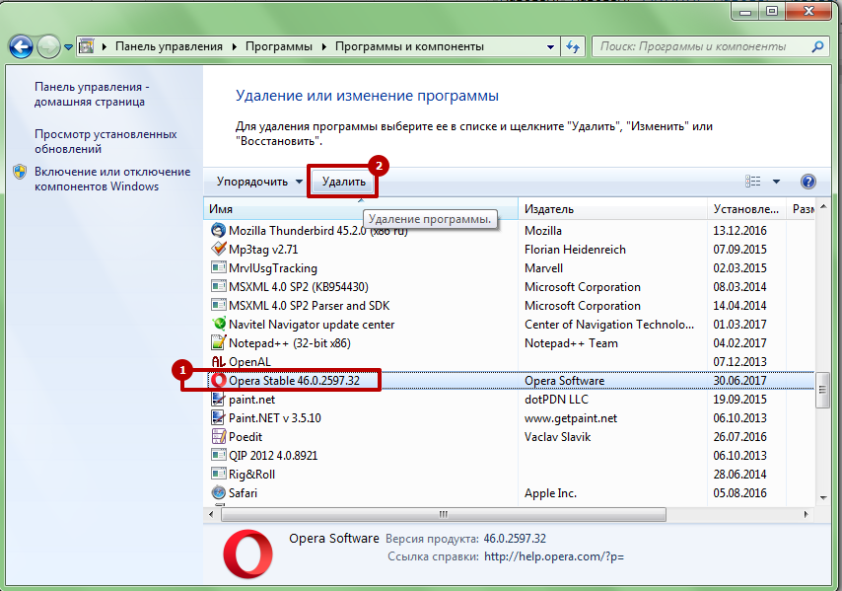Click the Control Panel address bar icon
The image size is (842, 591).
[87, 46]
